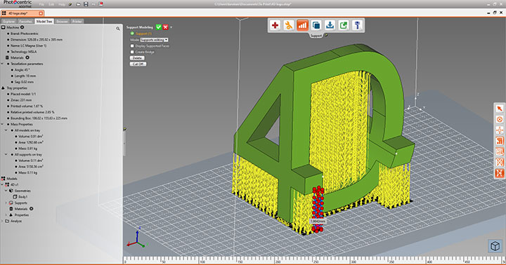Click the Cut Off button

pos(138,64)
